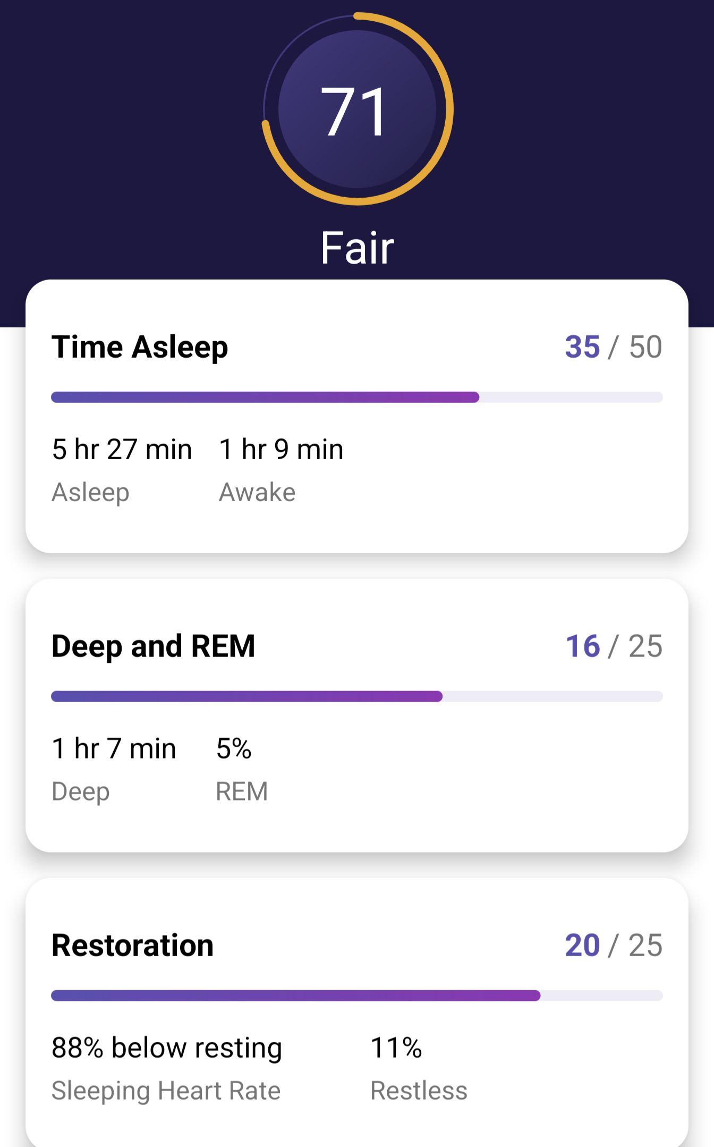This screenshot has width=714, height=1147.
Task: Open the Time Asleep card heading
Action: pyautogui.click(x=140, y=347)
